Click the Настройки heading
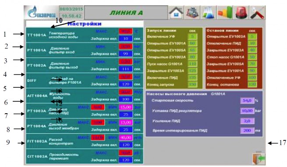This screenshot has height=167, width=287. pos(85,24)
